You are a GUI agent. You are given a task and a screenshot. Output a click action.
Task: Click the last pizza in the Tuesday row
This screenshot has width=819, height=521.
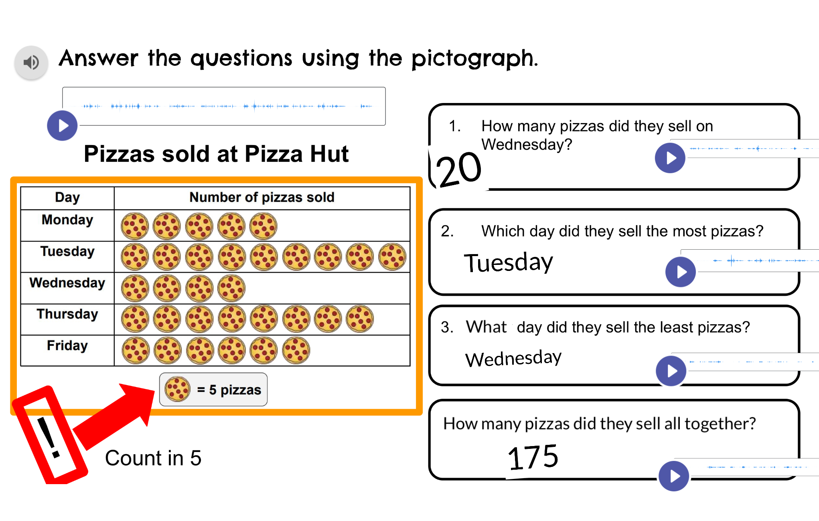[392, 257]
